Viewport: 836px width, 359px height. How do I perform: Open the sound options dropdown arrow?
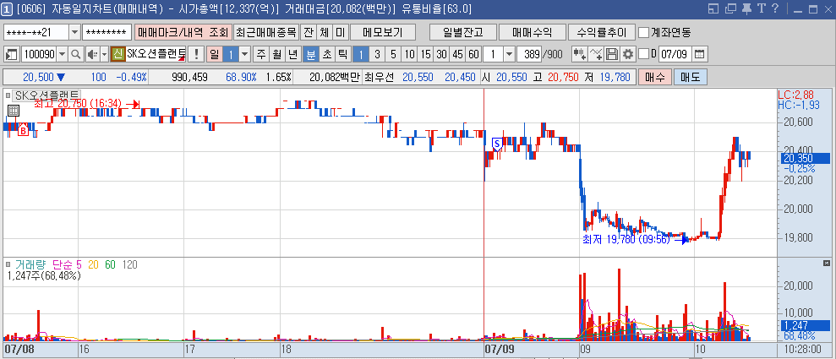(104, 54)
